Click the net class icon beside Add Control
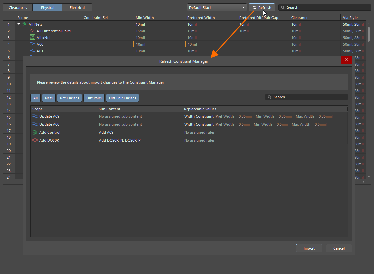This screenshot has width=374, height=274. [x=35, y=132]
